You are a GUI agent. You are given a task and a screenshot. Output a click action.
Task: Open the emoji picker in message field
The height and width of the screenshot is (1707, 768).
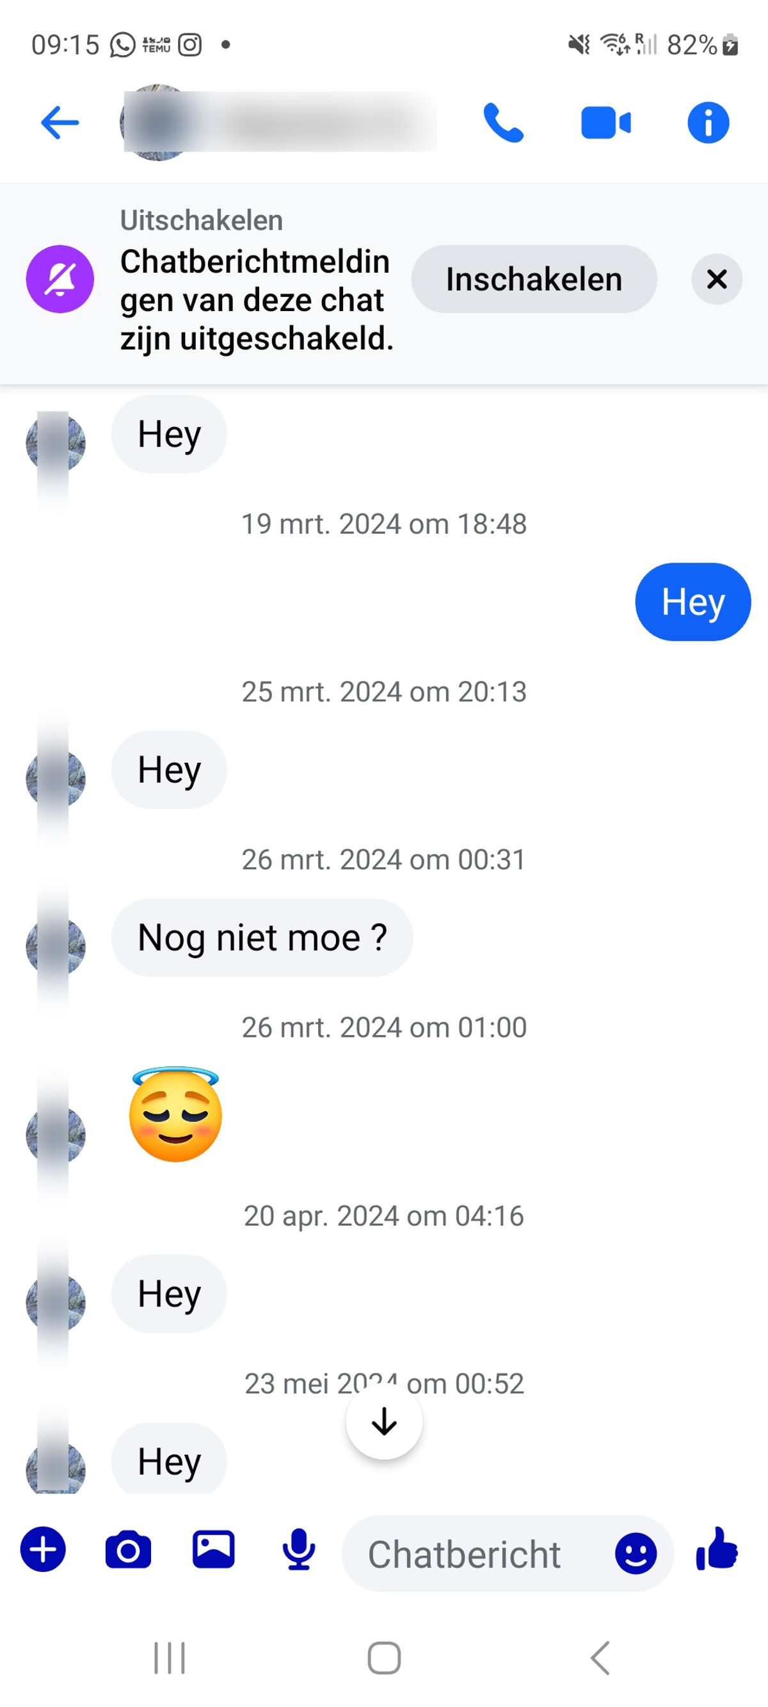636,1553
